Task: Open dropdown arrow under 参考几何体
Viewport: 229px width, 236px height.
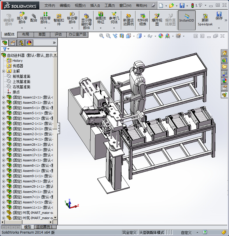Action: [x=114, y=28]
